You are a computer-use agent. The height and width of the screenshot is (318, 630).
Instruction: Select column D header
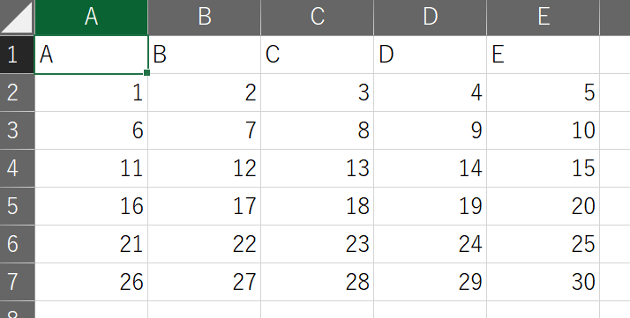point(431,18)
